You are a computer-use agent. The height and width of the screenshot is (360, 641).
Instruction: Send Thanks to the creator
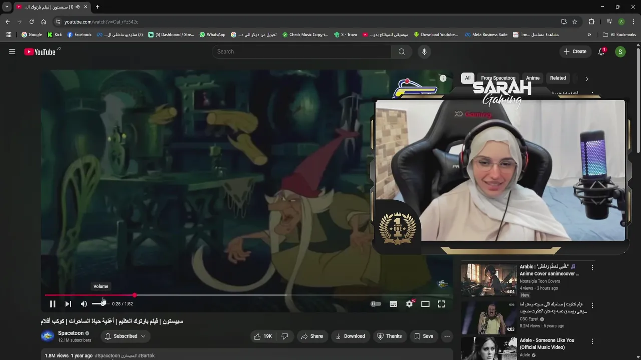tap(389, 336)
